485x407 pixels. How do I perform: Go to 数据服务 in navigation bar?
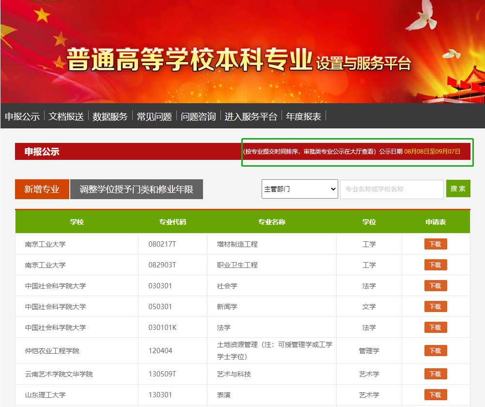coord(110,116)
